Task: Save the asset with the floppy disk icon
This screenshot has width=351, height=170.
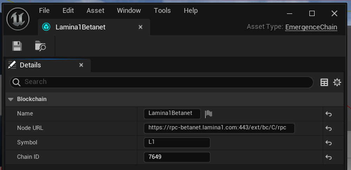Action: pos(17,46)
